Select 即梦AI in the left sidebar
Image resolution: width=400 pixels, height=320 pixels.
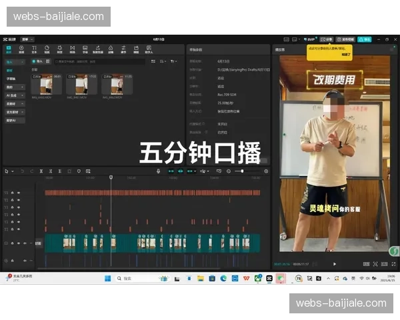(x=15, y=120)
